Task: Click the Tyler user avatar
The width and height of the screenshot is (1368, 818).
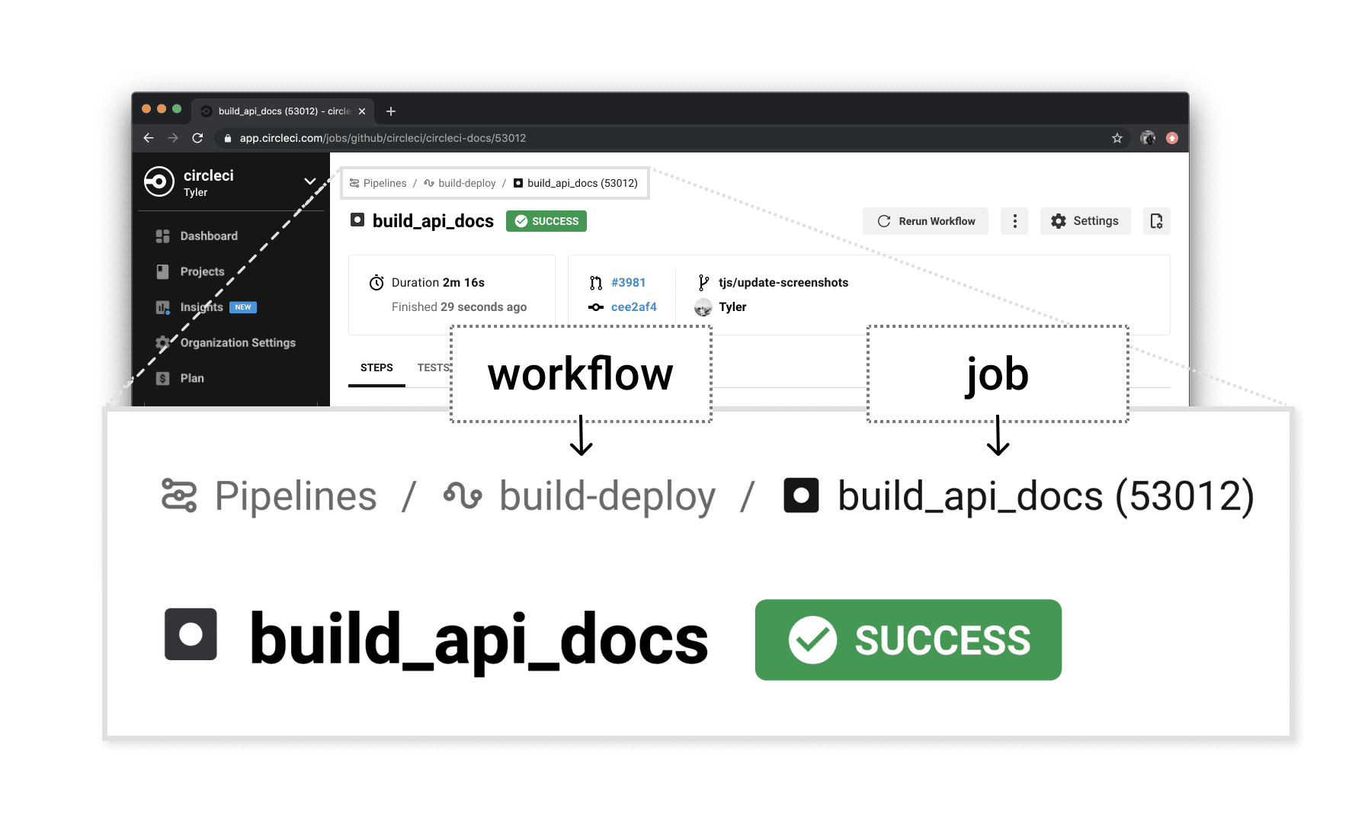Action: (703, 307)
